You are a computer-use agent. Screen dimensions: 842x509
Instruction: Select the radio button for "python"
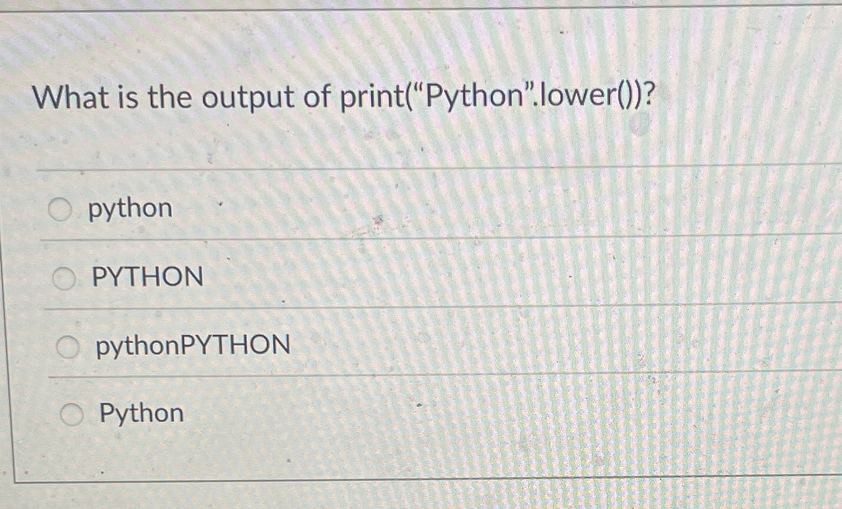[x=60, y=209]
